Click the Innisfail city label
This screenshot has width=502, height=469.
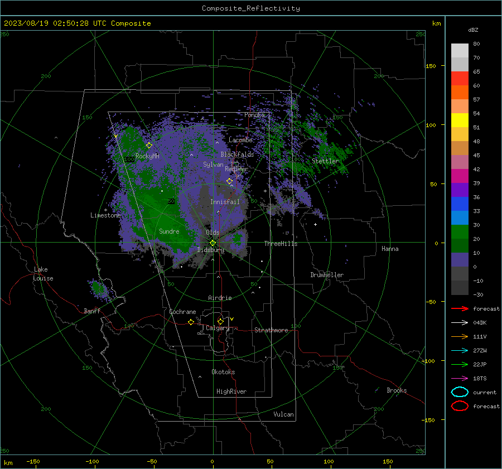click(x=225, y=202)
